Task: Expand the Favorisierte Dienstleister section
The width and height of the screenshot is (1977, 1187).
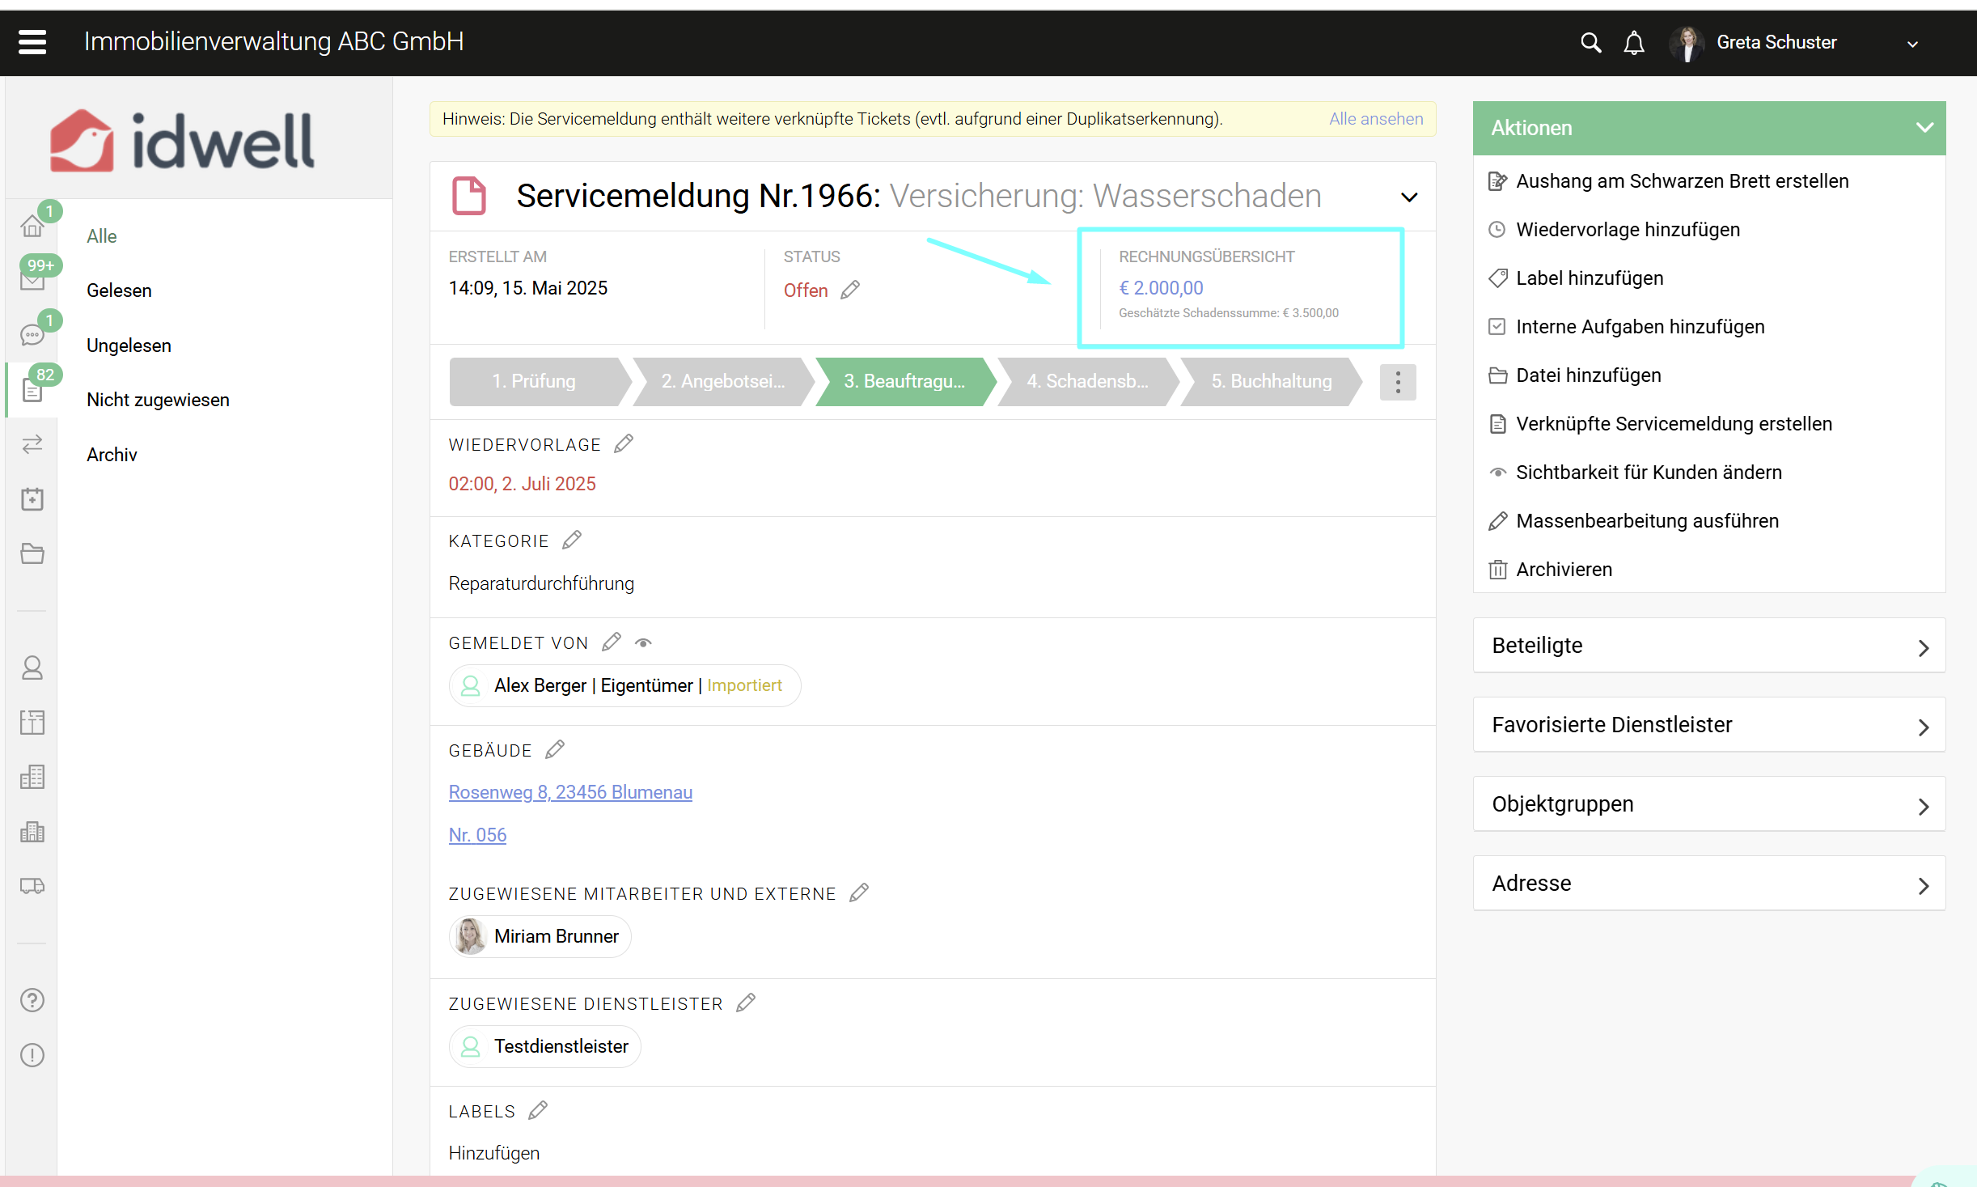Action: point(1708,725)
